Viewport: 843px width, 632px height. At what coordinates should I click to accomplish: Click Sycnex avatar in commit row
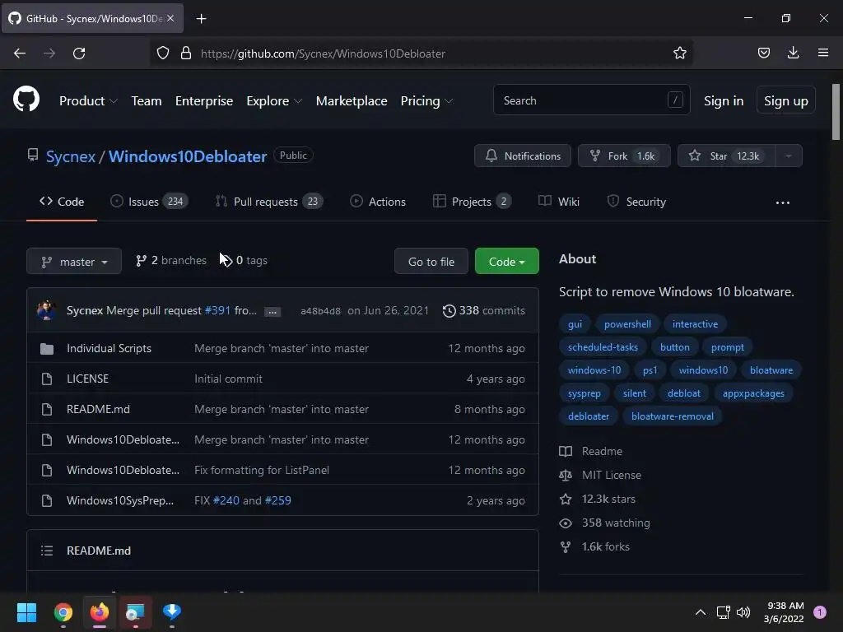coord(47,310)
